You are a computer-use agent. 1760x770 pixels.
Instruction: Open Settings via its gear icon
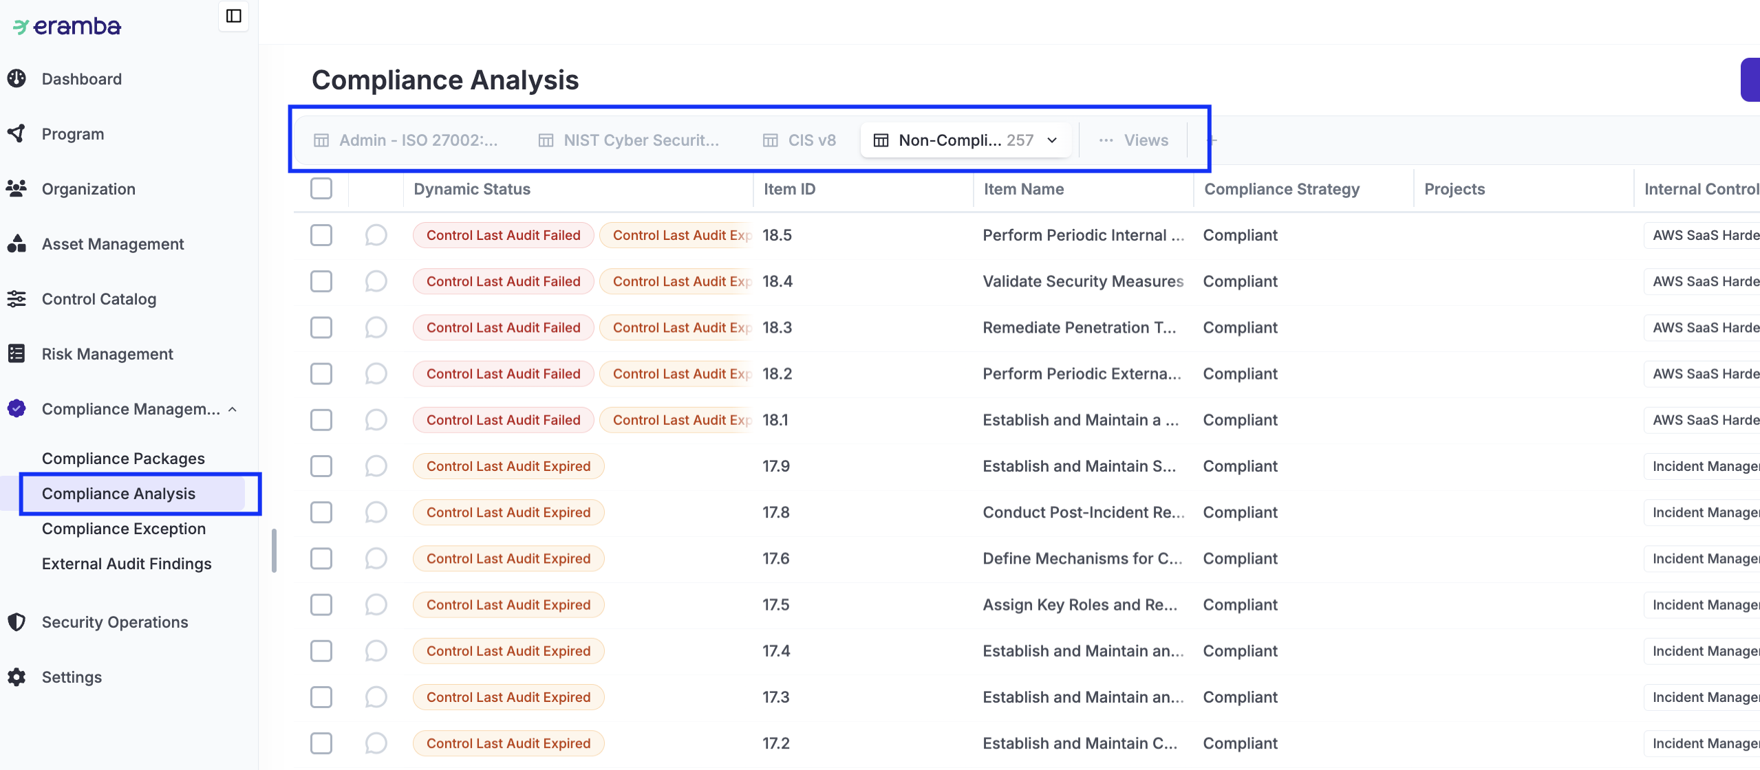(x=17, y=677)
